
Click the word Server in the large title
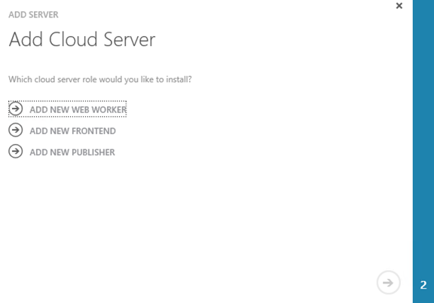tap(130, 39)
